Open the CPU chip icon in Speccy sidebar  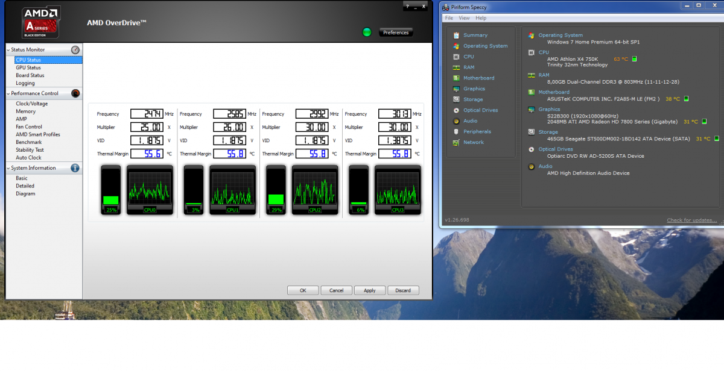point(456,57)
